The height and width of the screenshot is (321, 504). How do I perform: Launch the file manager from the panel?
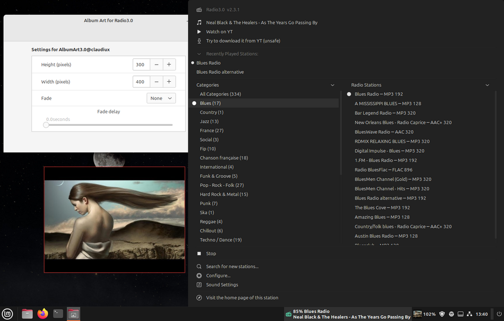pos(27,314)
